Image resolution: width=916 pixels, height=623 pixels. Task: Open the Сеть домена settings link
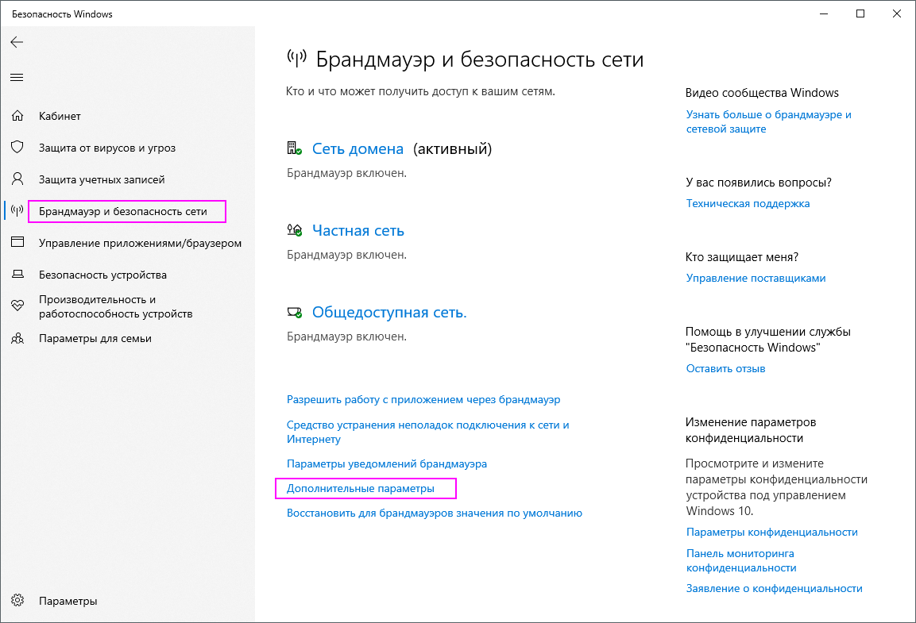click(x=358, y=148)
